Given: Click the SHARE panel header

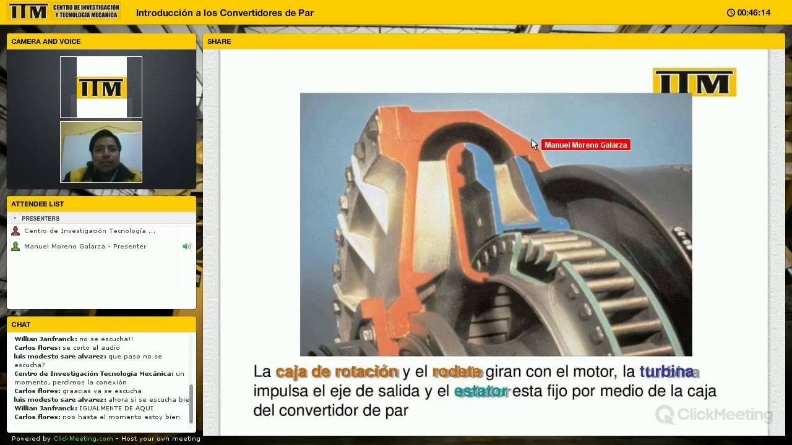Looking at the screenshot, I should 493,41.
